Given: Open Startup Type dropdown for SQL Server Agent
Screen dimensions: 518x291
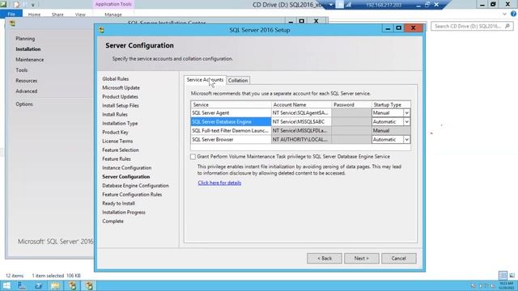Looking at the screenshot, I should [x=406, y=113].
